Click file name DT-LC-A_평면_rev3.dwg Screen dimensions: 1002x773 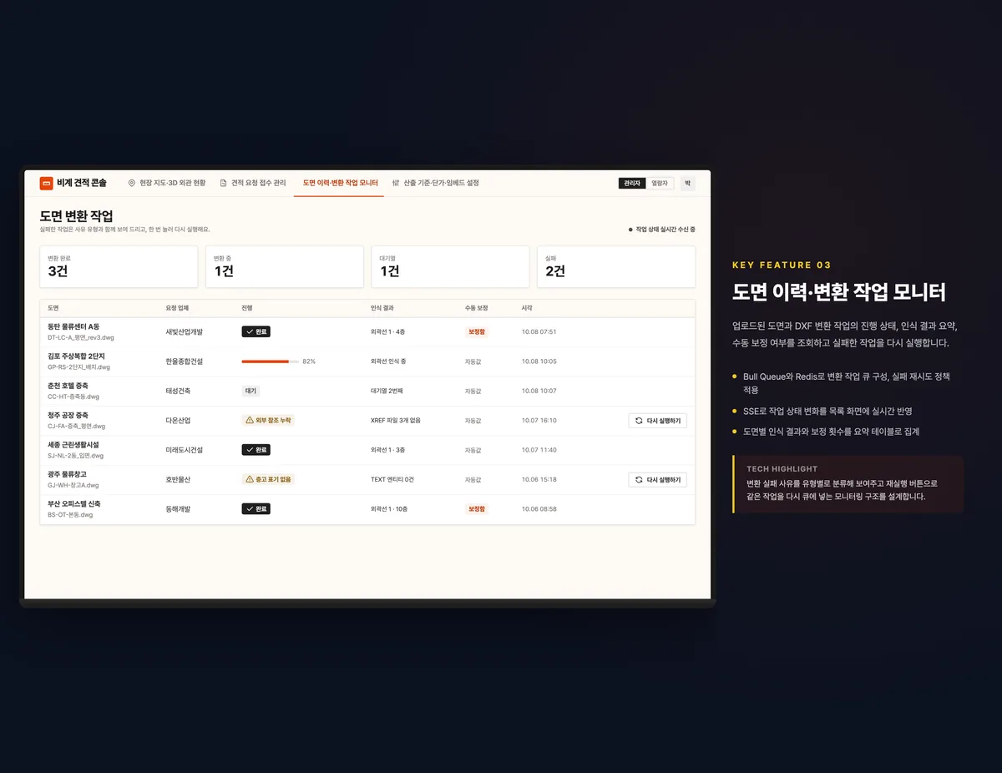coord(81,337)
